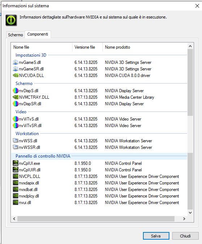Collapse the Impostazioni 3D group header
202x244 pixels.
point(31,55)
